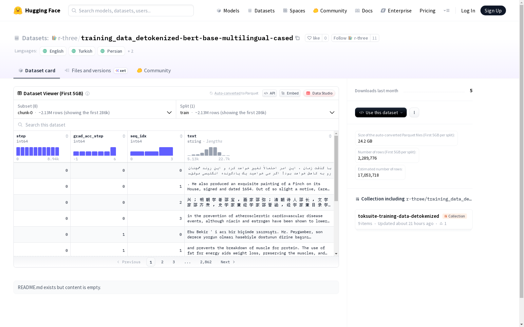Click the text lengths histogram
The width and height of the screenshot is (524, 327).
point(209,151)
